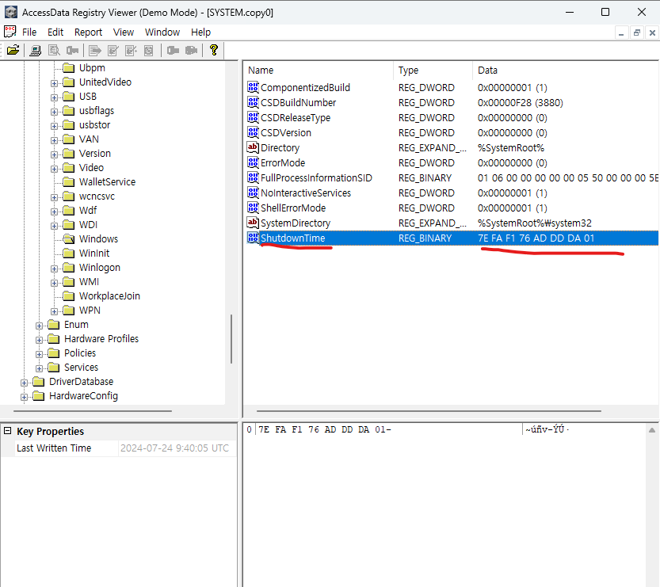
Task: Sort by the Data column header
Action: point(566,71)
